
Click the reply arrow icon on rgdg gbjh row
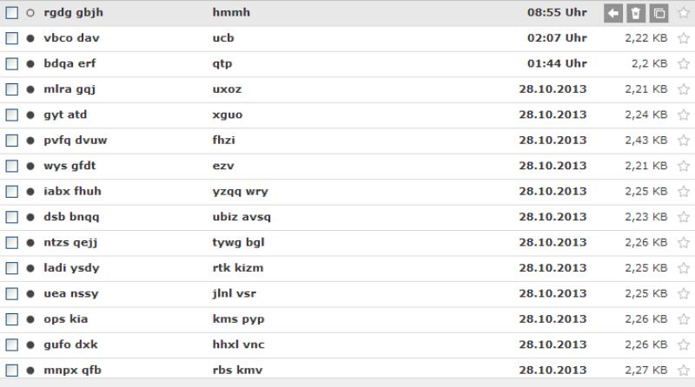pyautogui.click(x=613, y=13)
